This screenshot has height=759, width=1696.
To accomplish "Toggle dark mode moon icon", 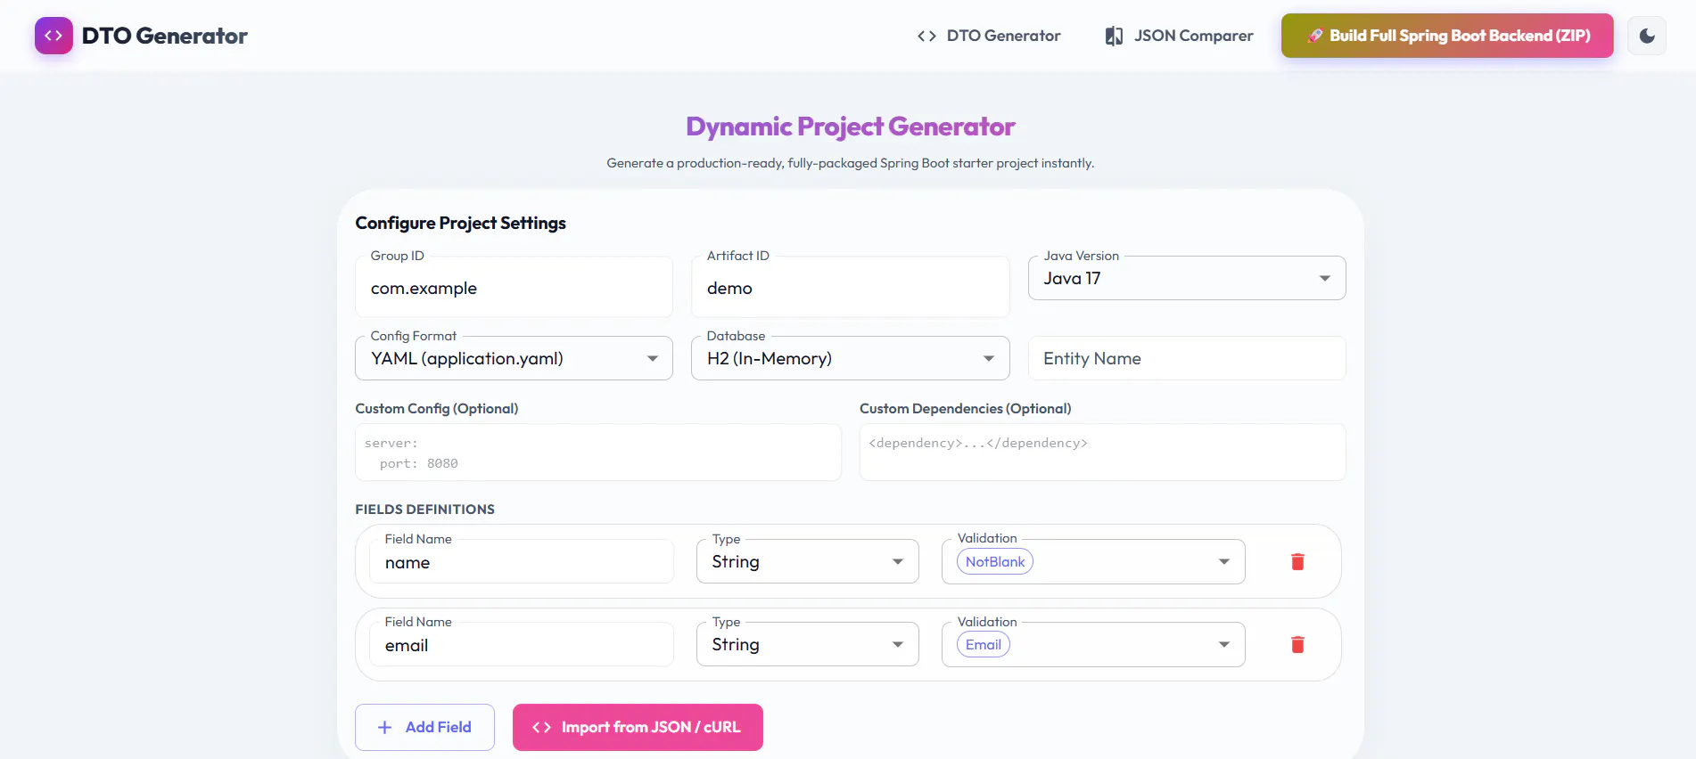I will click(x=1646, y=36).
